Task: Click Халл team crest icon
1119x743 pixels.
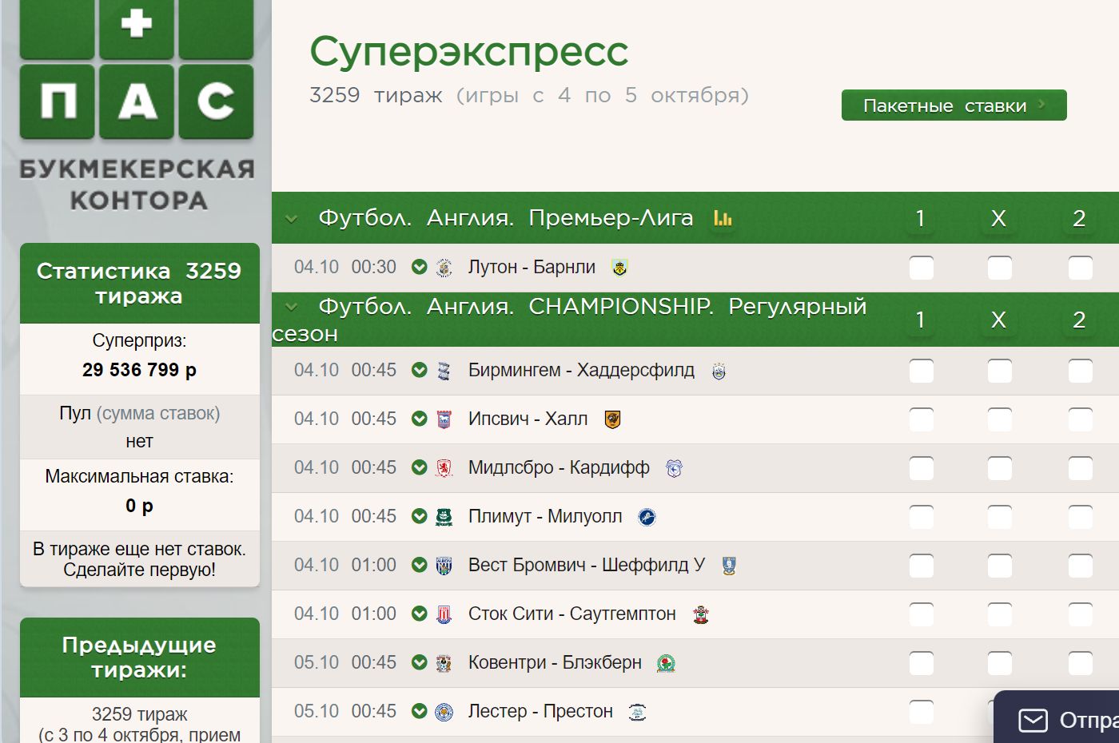Action: click(612, 419)
